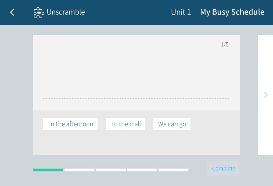The image size is (273, 186).
Task: Click the second dashed answer line
Action: tap(136, 98)
